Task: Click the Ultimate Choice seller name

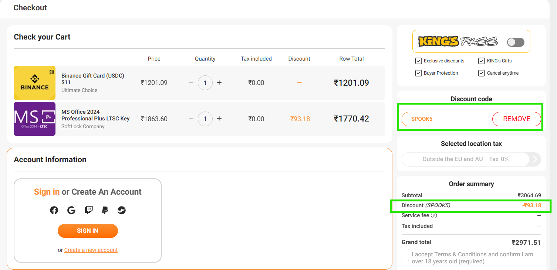Action: pos(79,90)
